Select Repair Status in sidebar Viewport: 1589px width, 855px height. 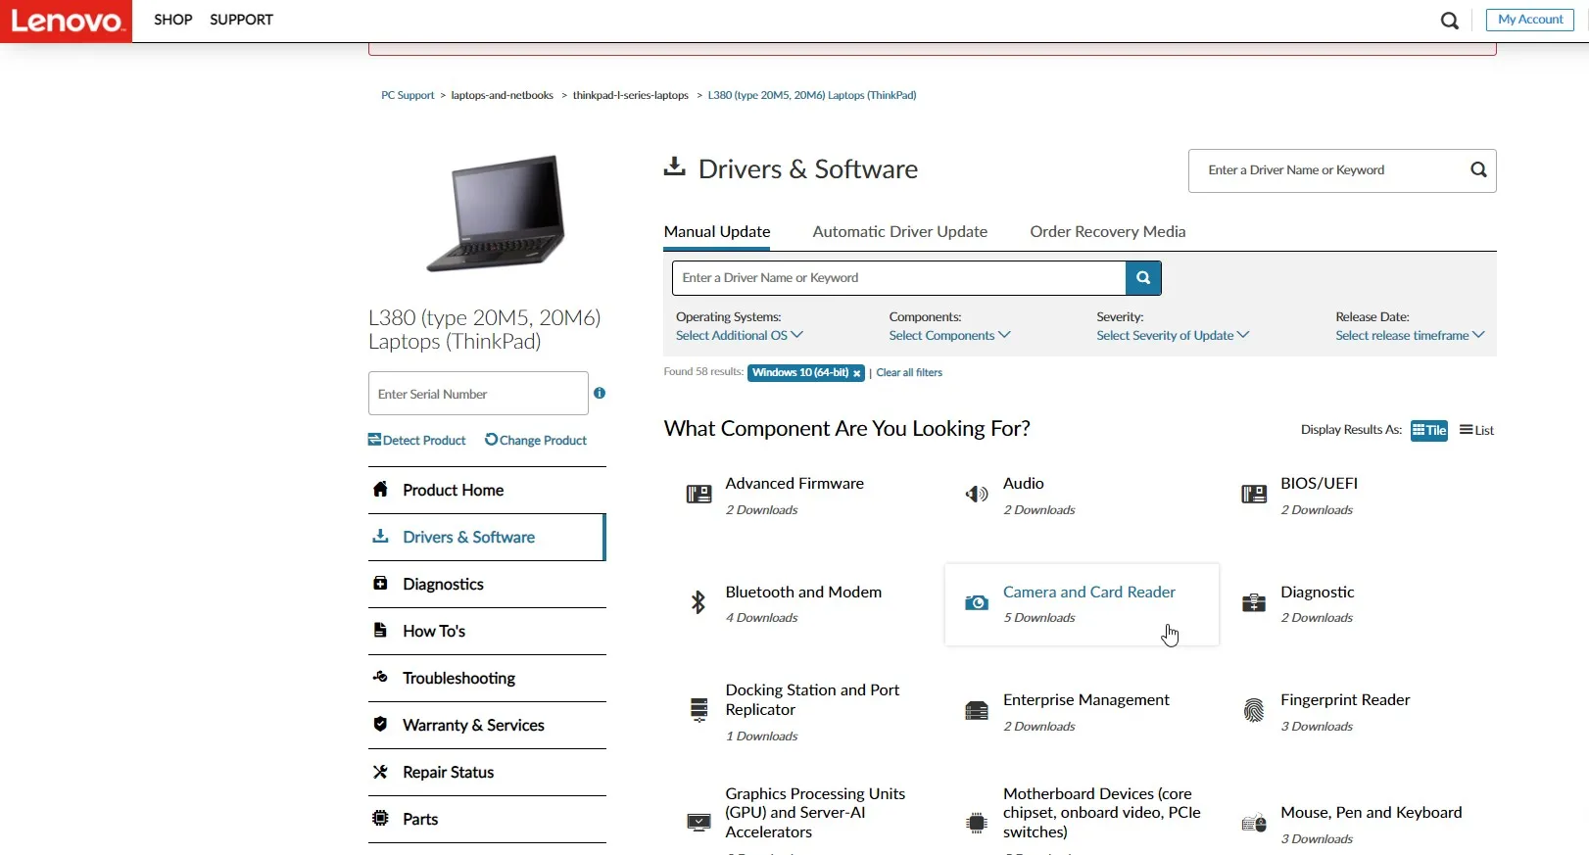[487, 772]
